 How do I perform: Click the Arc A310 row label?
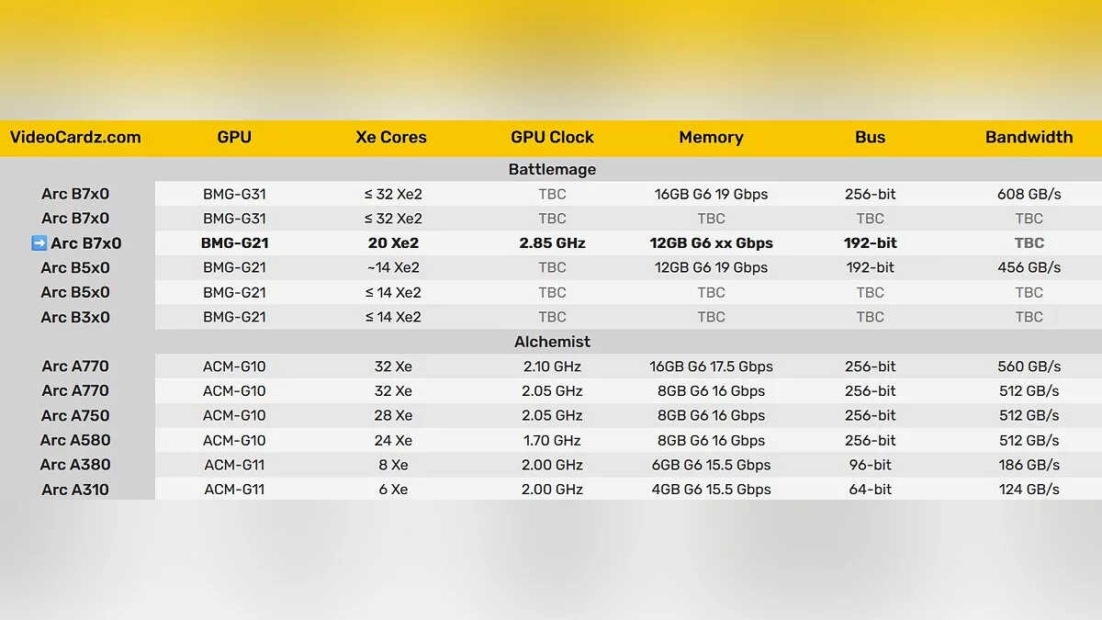tap(75, 490)
